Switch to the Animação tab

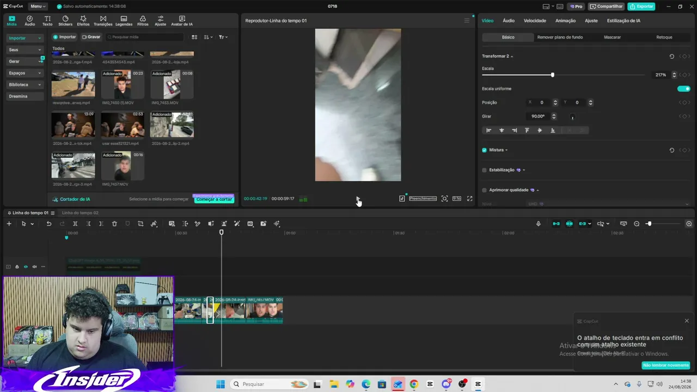pyautogui.click(x=565, y=21)
